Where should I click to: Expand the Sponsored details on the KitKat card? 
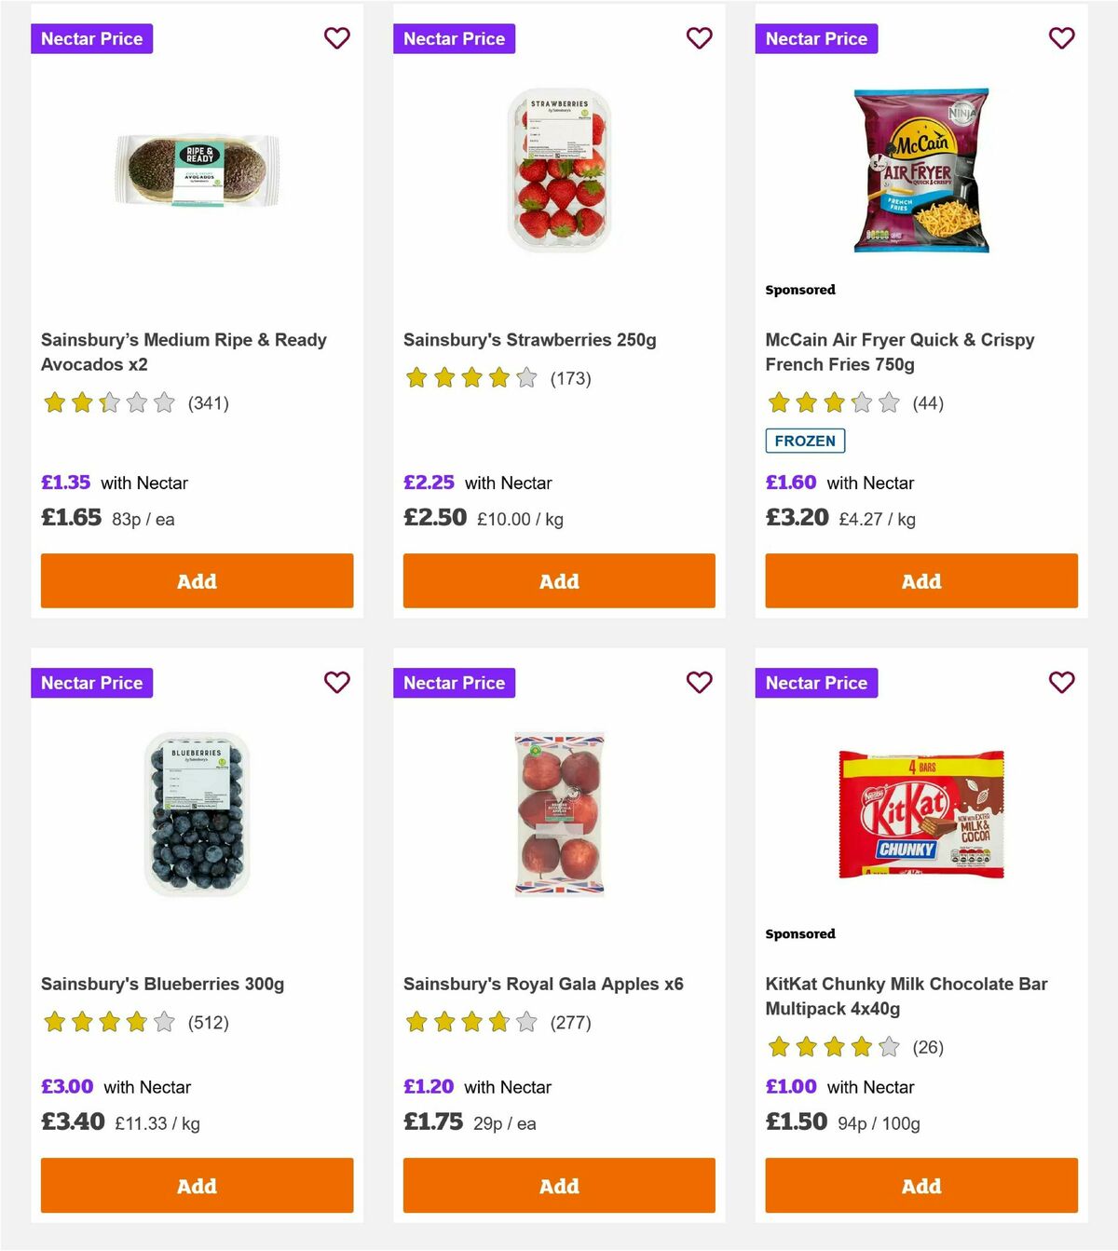(799, 933)
